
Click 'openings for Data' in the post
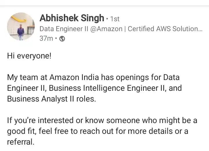147,78
